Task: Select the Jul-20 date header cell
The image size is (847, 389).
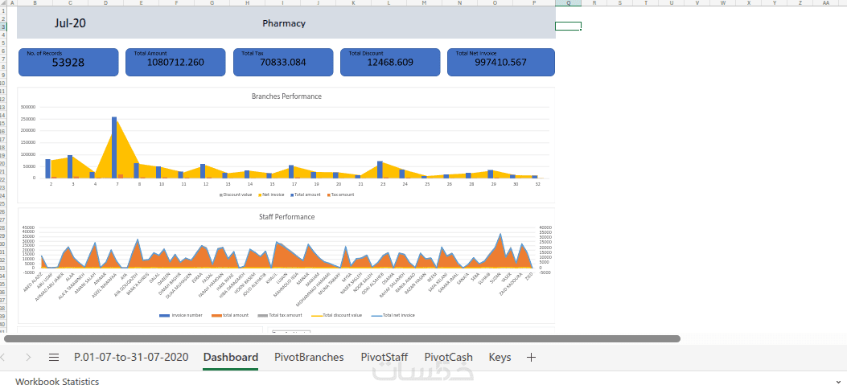Action: click(x=70, y=23)
